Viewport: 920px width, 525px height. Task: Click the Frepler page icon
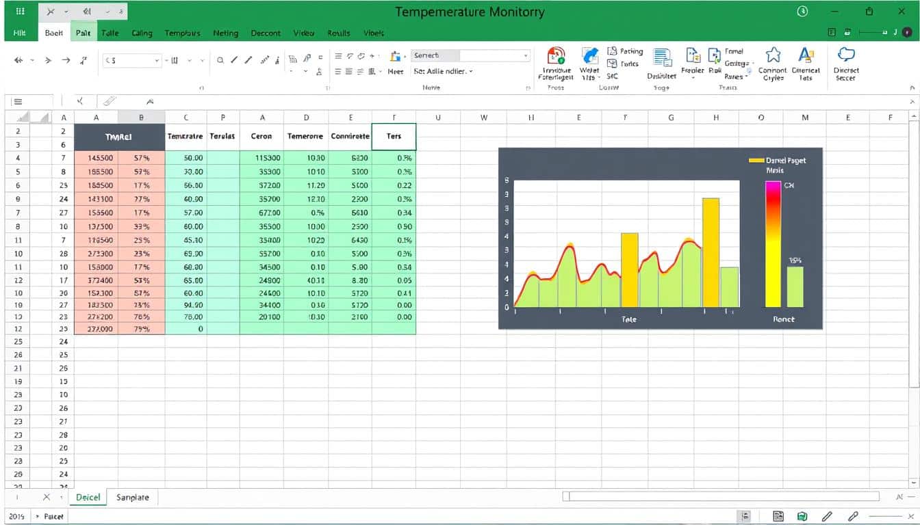tap(693, 56)
